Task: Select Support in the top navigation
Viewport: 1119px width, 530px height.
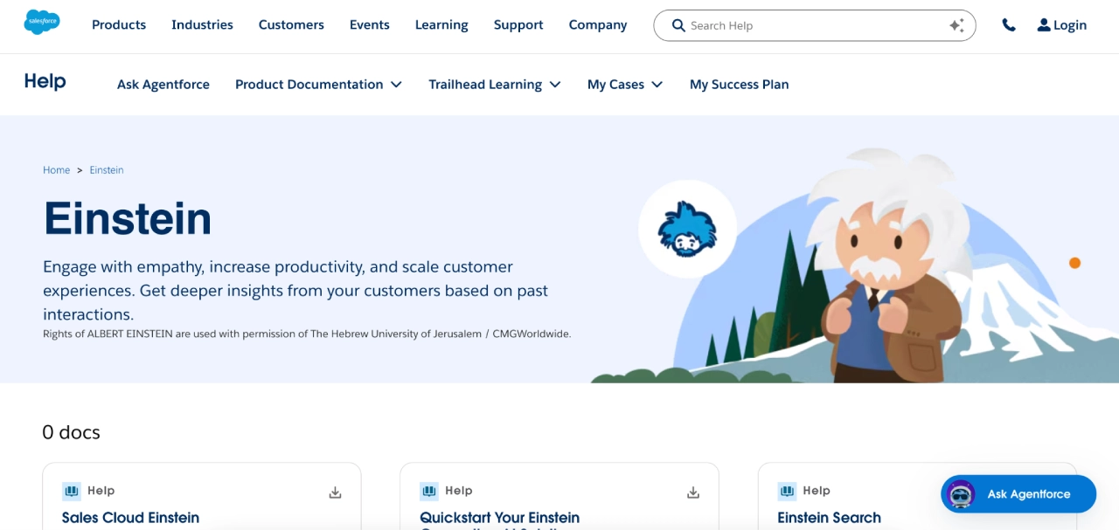Action: (518, 24)
